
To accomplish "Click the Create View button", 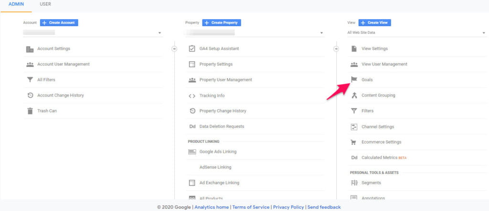I will 374,23.
